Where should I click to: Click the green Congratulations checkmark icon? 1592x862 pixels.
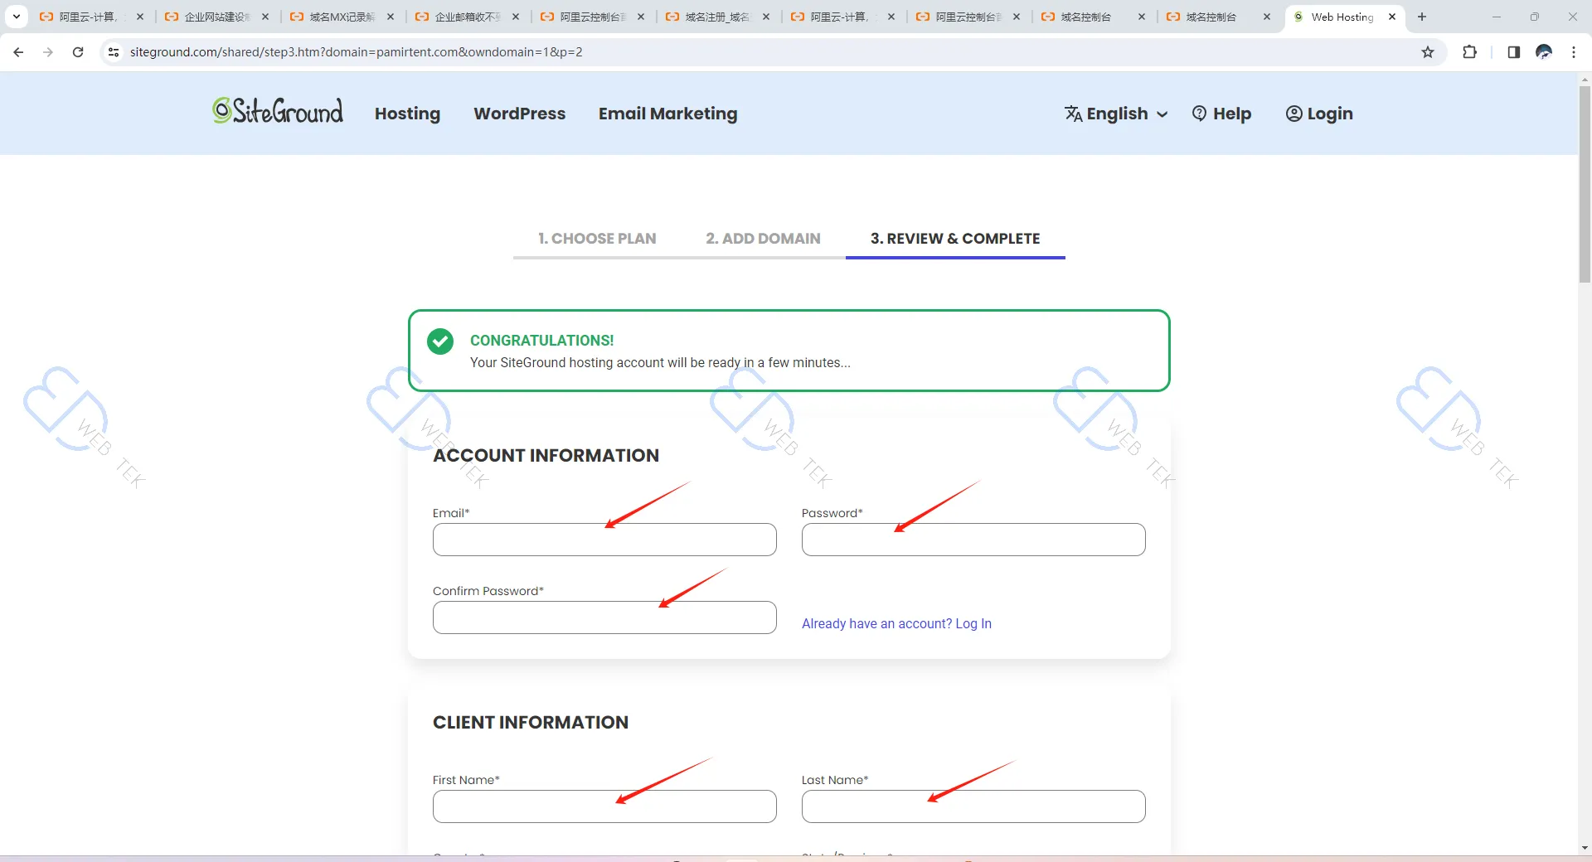pyautogui.click(x=440, y=341)
